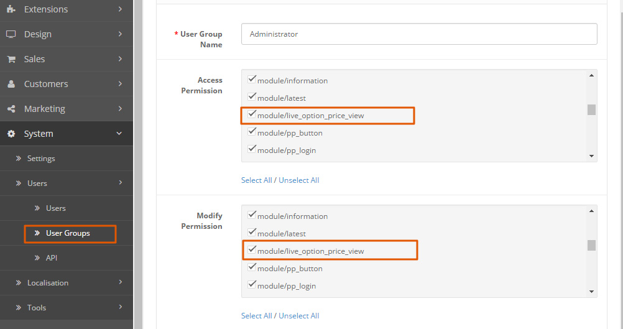Image resolution: width=623 pixels, height=329 pixels.
Task: Click the User Group Name text field
Action: (419, 34)
